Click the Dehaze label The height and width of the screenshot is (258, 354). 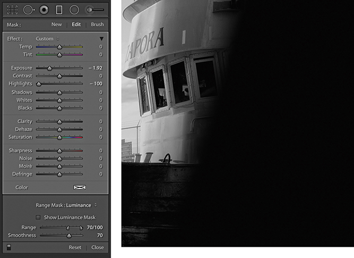[23, 129]
